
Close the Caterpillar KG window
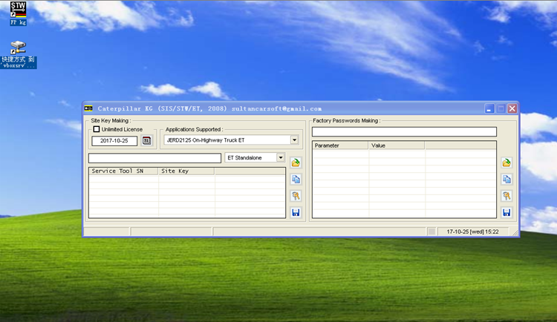point(512,108)
